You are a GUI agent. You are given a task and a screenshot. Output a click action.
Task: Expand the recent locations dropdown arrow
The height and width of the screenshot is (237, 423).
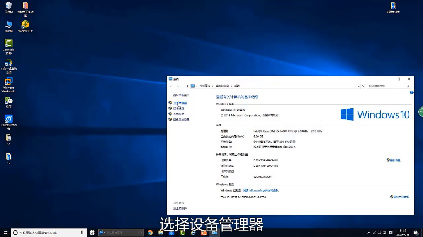pyautogui.click(x=183, y=86)
